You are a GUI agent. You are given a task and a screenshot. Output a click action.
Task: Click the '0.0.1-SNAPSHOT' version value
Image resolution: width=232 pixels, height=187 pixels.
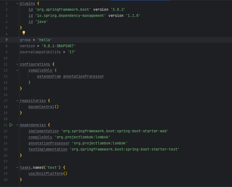[59, 46]
